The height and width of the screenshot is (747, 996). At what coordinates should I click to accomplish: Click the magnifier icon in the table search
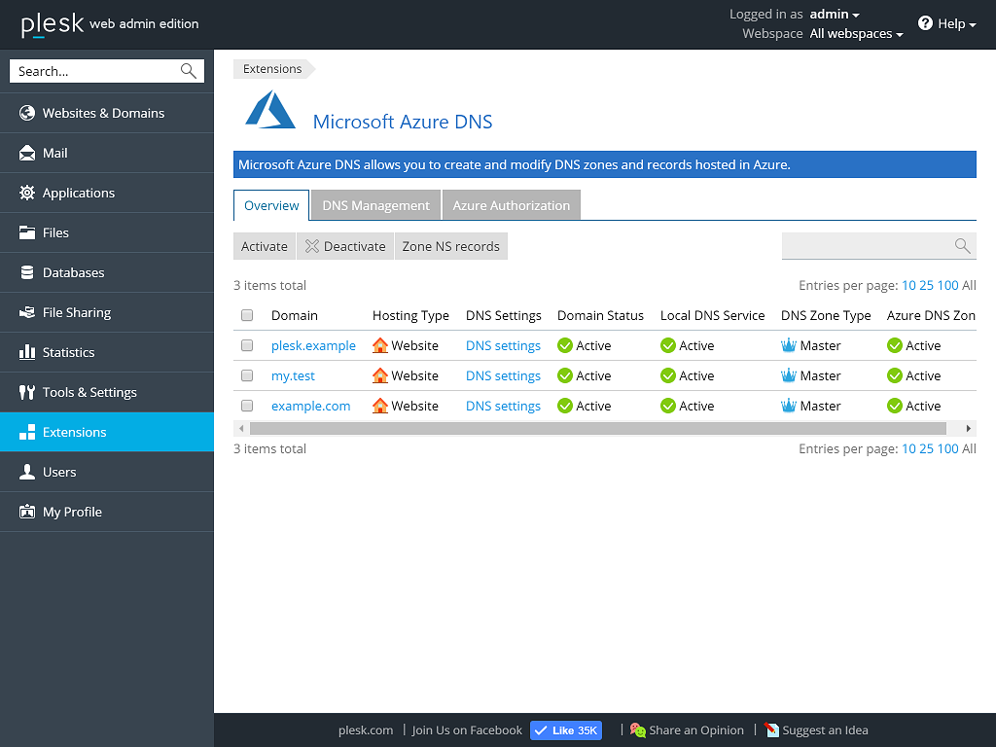click(x=962, y=246)
